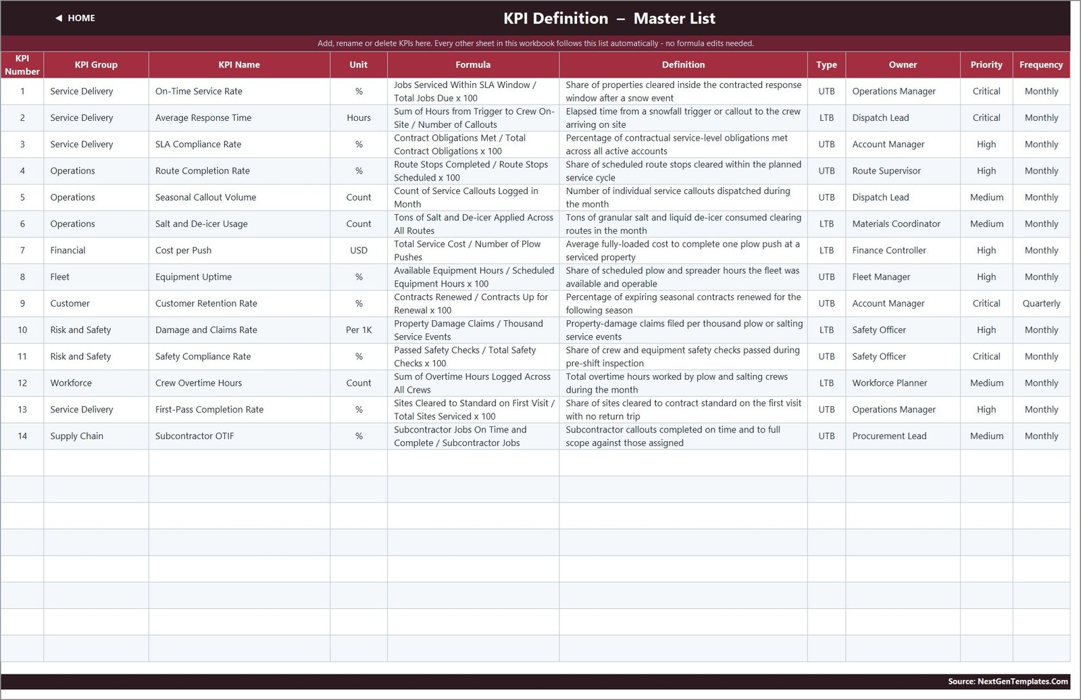Click the Fleet KPI group cell
This screenshot has height=700, width=1081.
point(96,277)
